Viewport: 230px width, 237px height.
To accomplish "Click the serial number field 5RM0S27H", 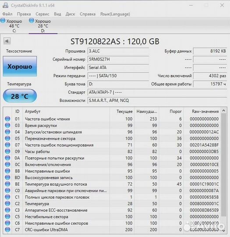I will (x=118, y=59).
